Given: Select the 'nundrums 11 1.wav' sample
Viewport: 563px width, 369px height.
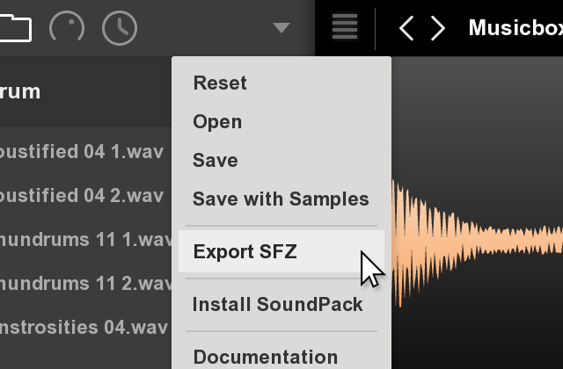Looking at the screenshot, I should [x=85, y=239].
